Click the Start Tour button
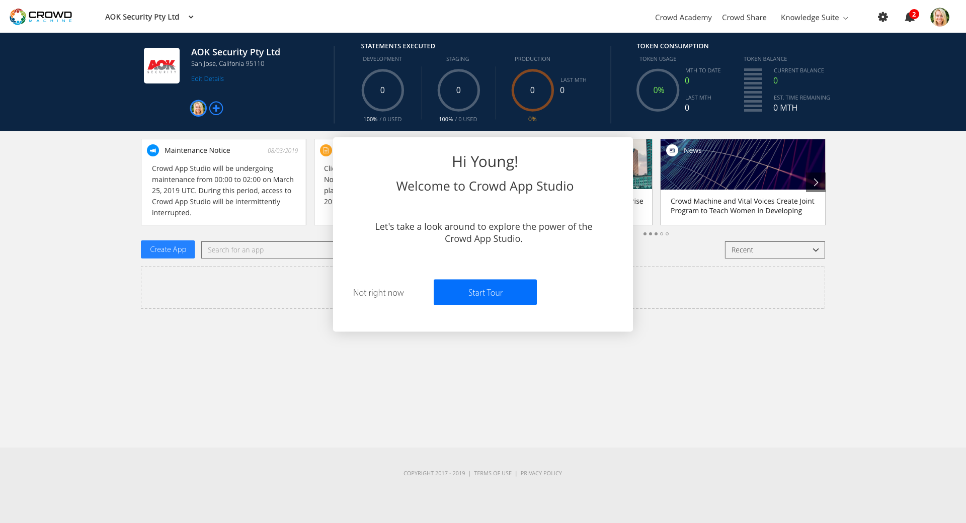 (485, 292)
